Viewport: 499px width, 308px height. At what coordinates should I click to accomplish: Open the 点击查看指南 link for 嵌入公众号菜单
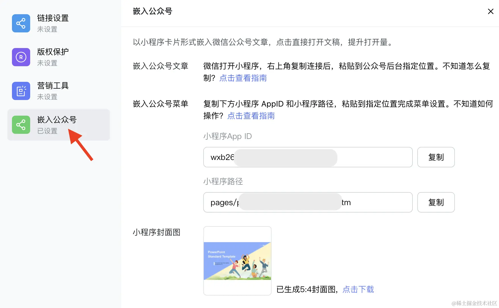click(251, 116)
